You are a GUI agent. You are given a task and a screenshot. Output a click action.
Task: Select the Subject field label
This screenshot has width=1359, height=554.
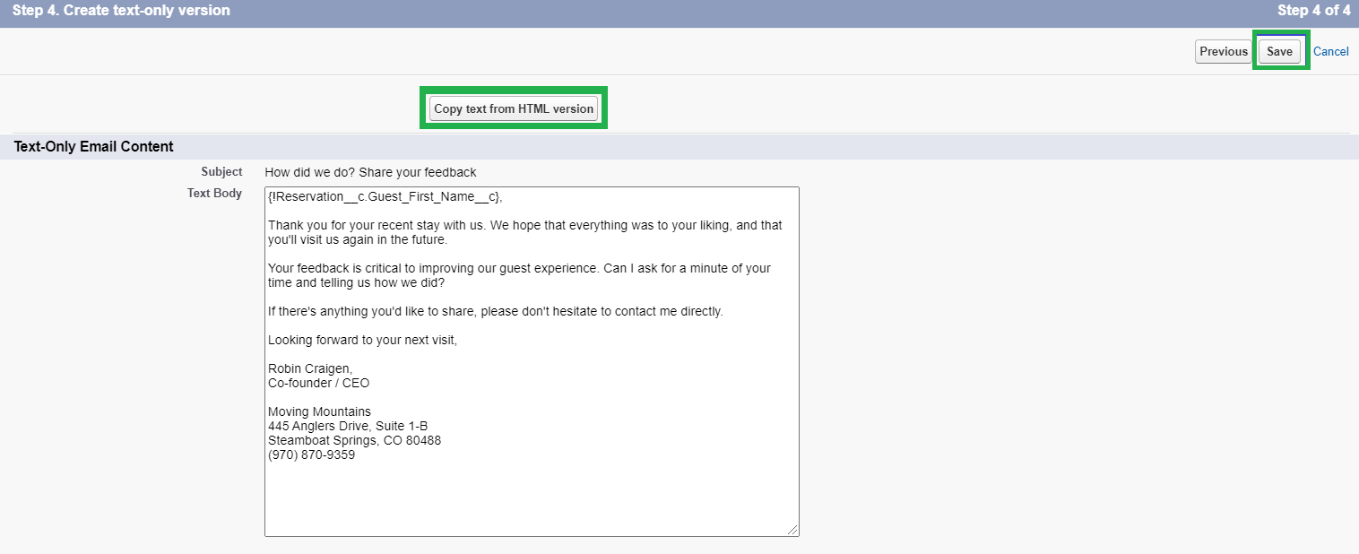221,171
